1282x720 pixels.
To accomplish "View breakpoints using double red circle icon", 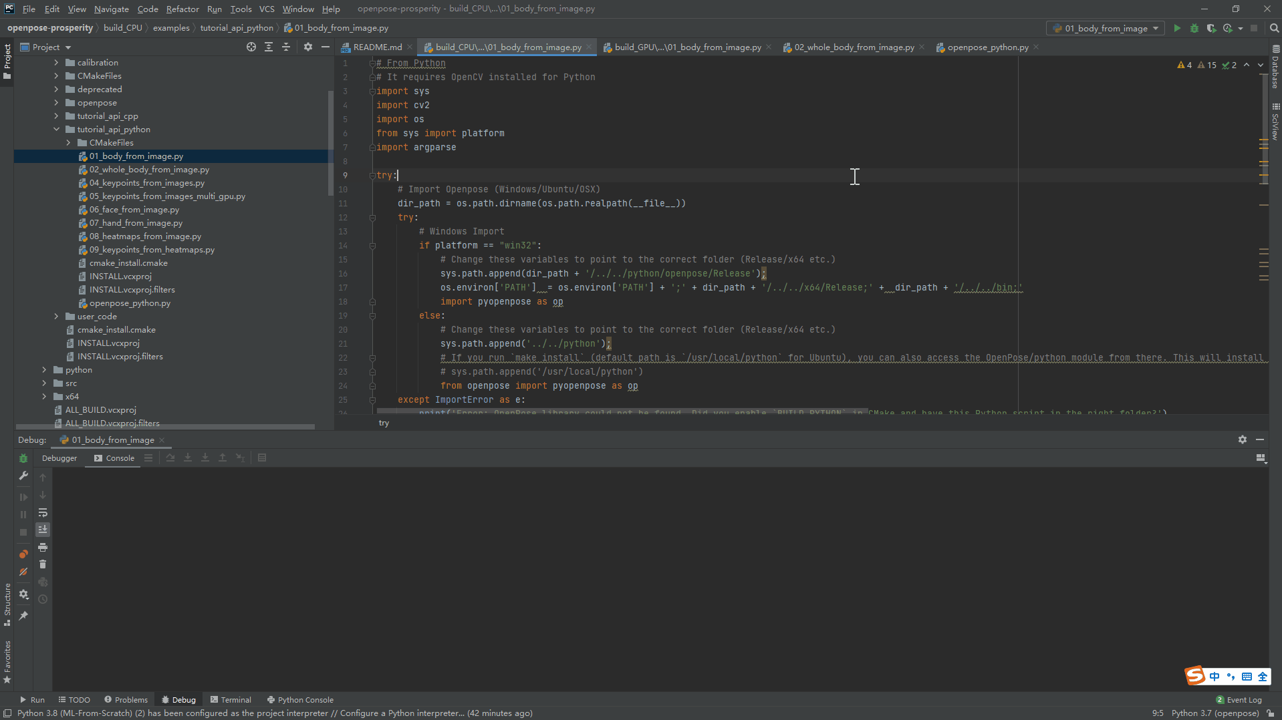I will (23, 554).
